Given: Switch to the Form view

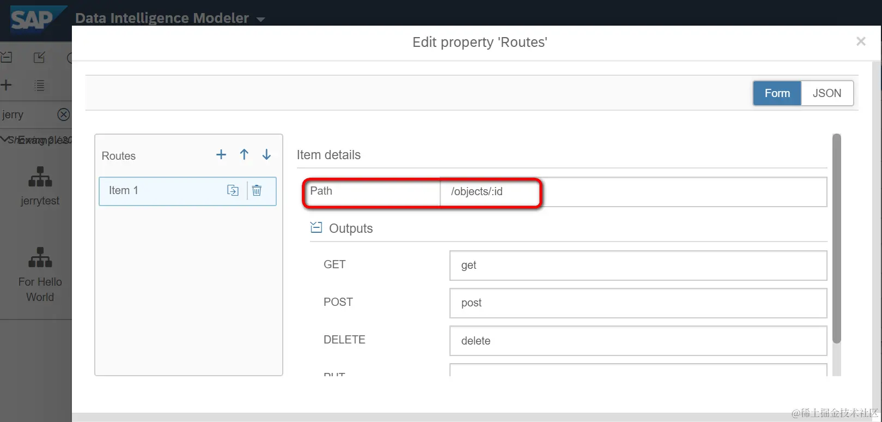Looking at the screenshot, I should (x=777, y=93).
